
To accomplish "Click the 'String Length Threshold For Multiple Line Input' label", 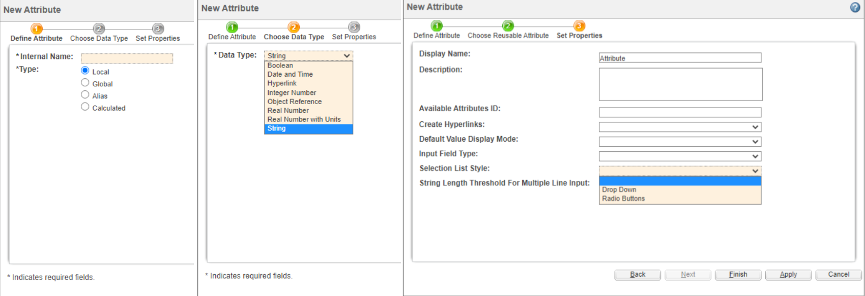I will [x=505, y=183].
